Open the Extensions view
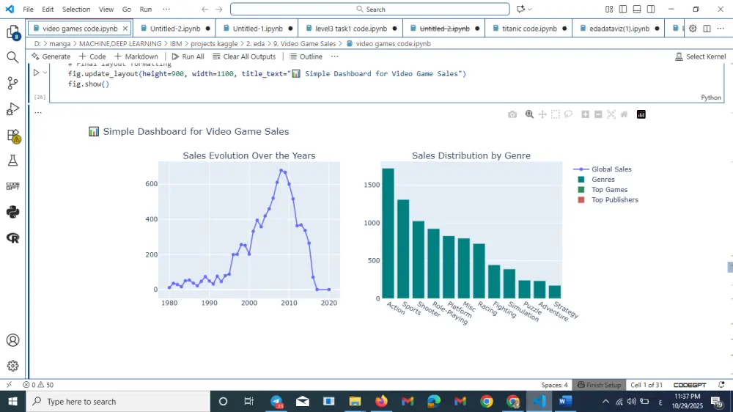This screenshot has height=412, width=733. point(12,136)
